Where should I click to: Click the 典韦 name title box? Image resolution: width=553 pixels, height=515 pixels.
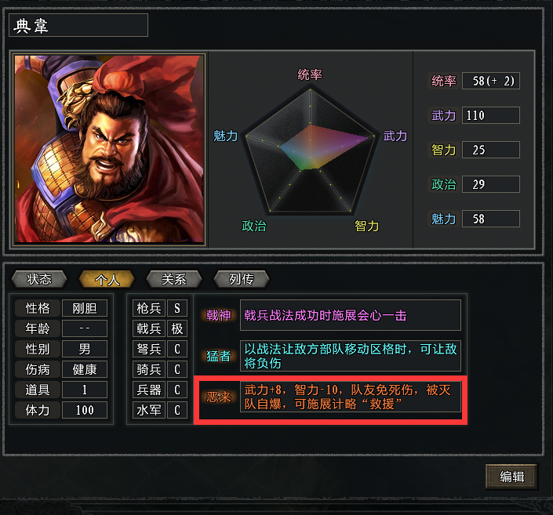[78, 25]
